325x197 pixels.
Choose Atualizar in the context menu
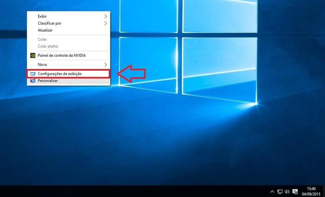[x=69, y=30]
